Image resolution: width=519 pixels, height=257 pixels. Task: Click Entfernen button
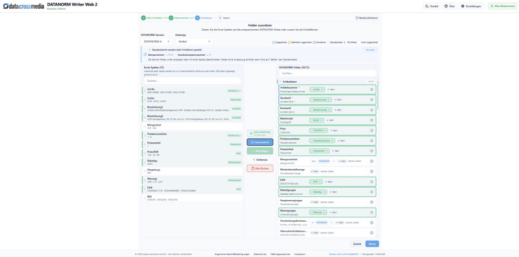260,160
